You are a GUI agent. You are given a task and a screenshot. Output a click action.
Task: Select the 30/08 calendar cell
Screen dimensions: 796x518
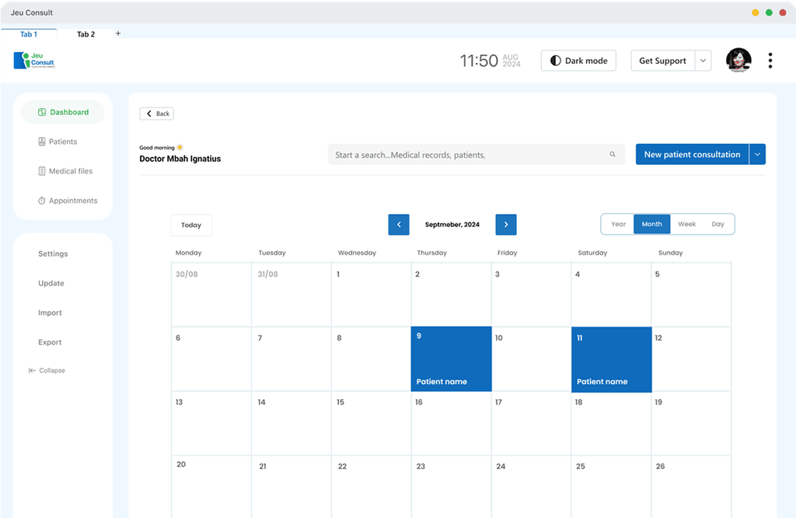pyautogui.click(x=211, y=295)
